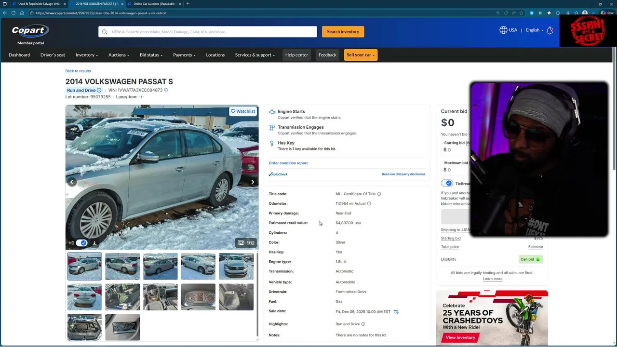This screenshot has height=347, width=617.
Task: Click Back to results link
Action: tap(78, 71)
